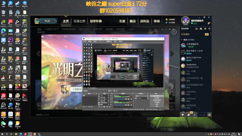Open OBS 工具(T) menu
Image resolution: width=242 pixels, height=136 pixels.
[x=116, y=41]
